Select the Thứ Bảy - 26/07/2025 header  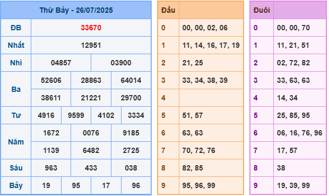click(76, 10)
